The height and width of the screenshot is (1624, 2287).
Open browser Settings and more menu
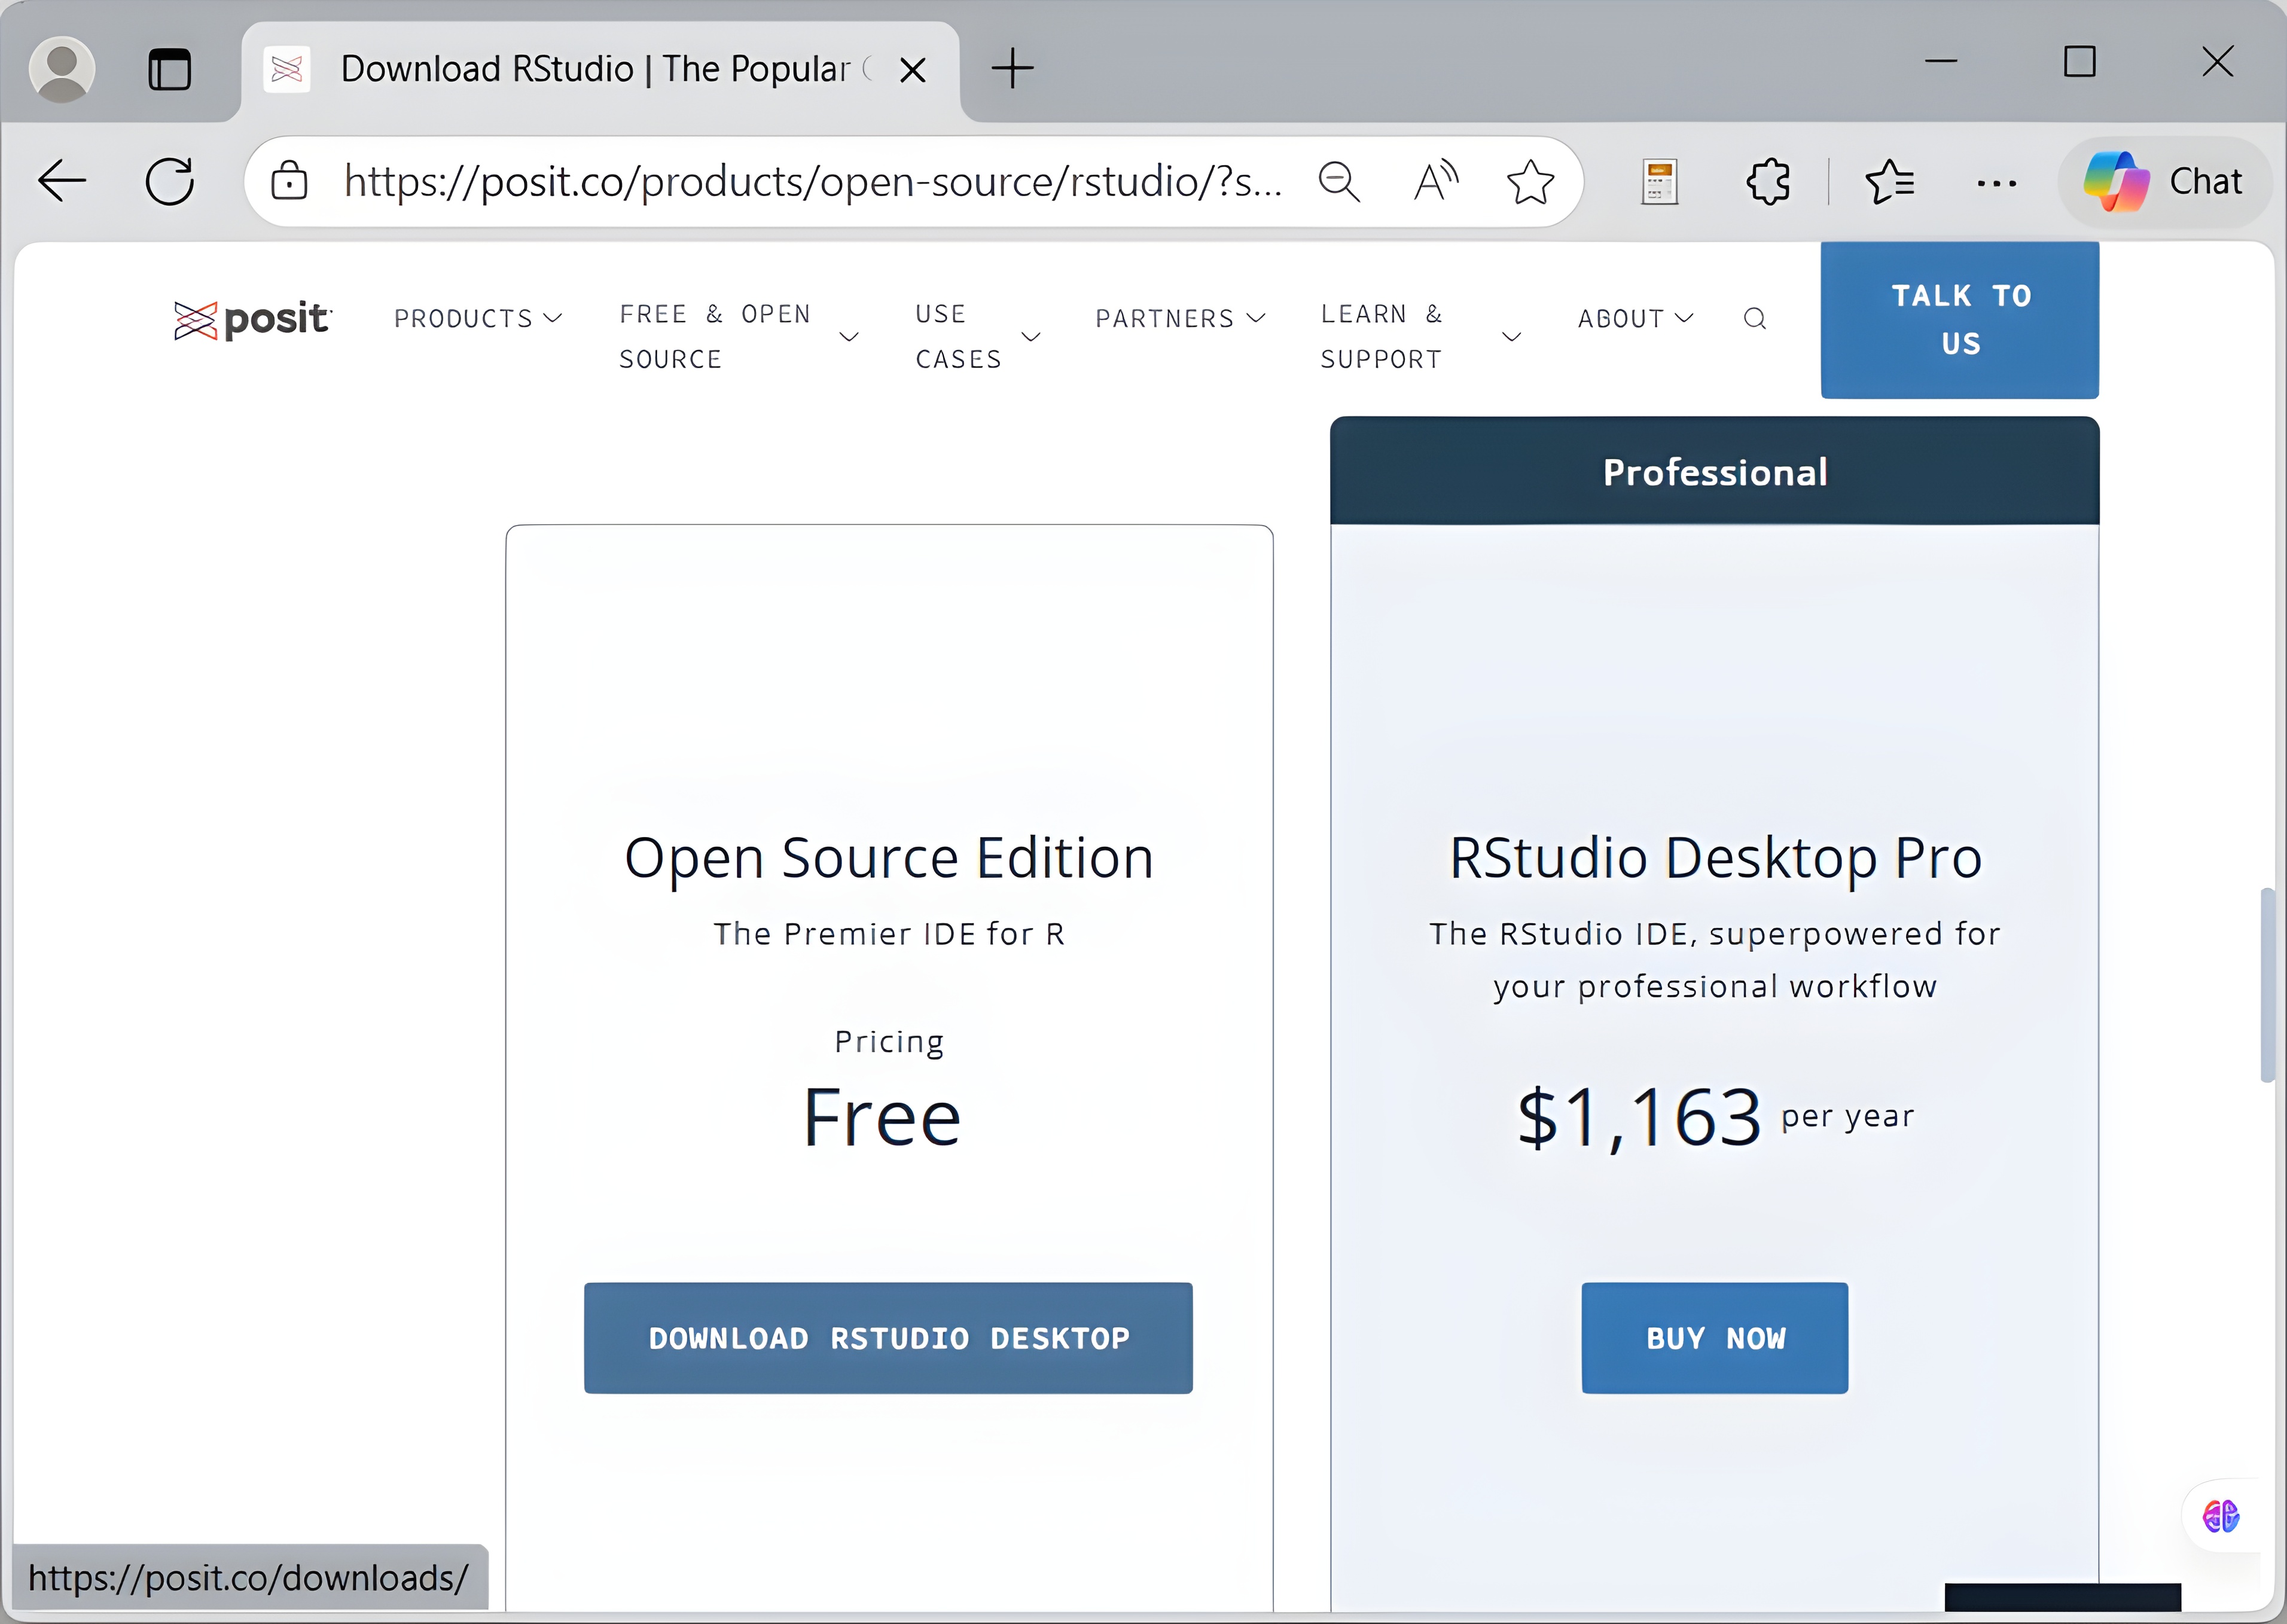(x=1996, y=182)
